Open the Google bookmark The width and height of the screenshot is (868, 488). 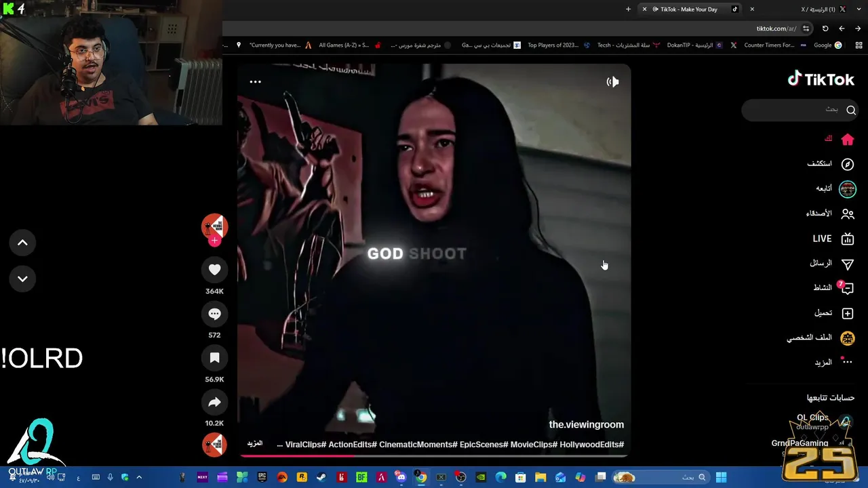[x=828, y=45]
